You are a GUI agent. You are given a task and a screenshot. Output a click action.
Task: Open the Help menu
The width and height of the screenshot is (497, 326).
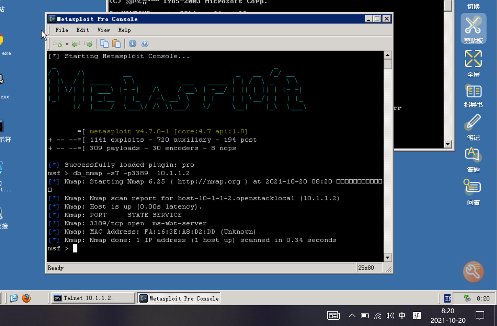[x=124, y=30]
